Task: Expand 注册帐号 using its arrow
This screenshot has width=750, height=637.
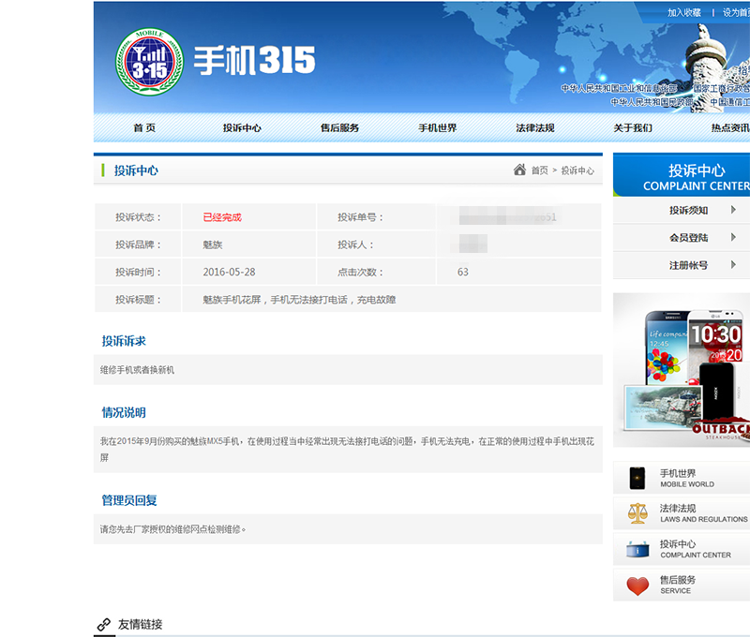Action: (733, 265)
